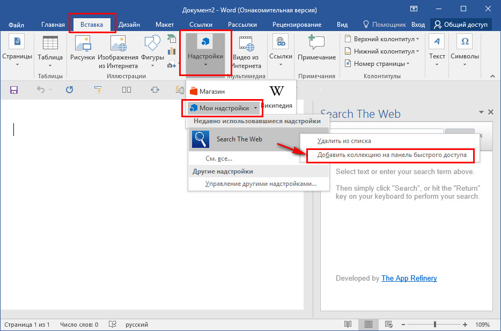Expand the undo history arrow
This screenshot has width=501, height=331.
(x=51, y=90)
